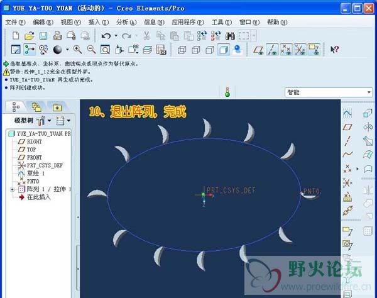377x298 pixels.
Task: Open the 视图(V) menu
Action: 71,23
